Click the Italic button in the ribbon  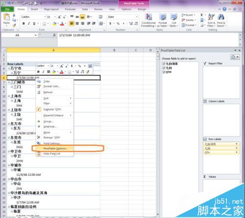click(x=29, y=24)
